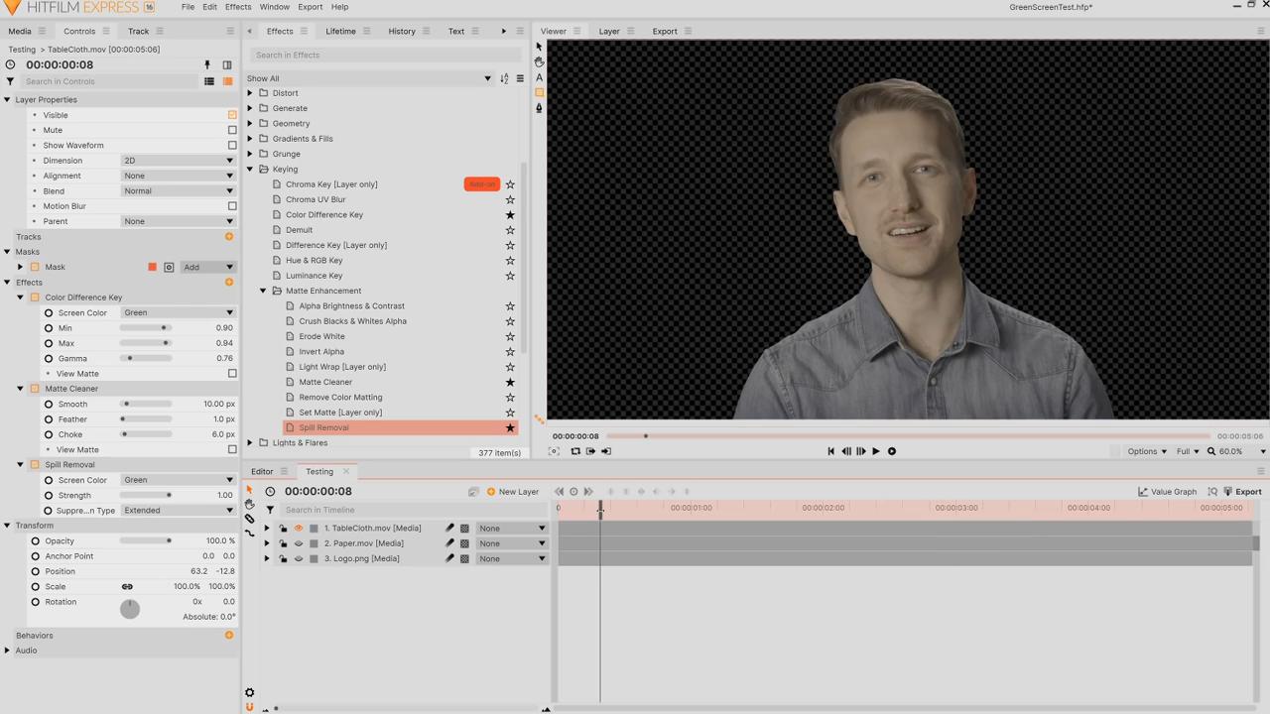
Task: Toggle View Matte under Matte Cleaner
Action: click(232, 450)
